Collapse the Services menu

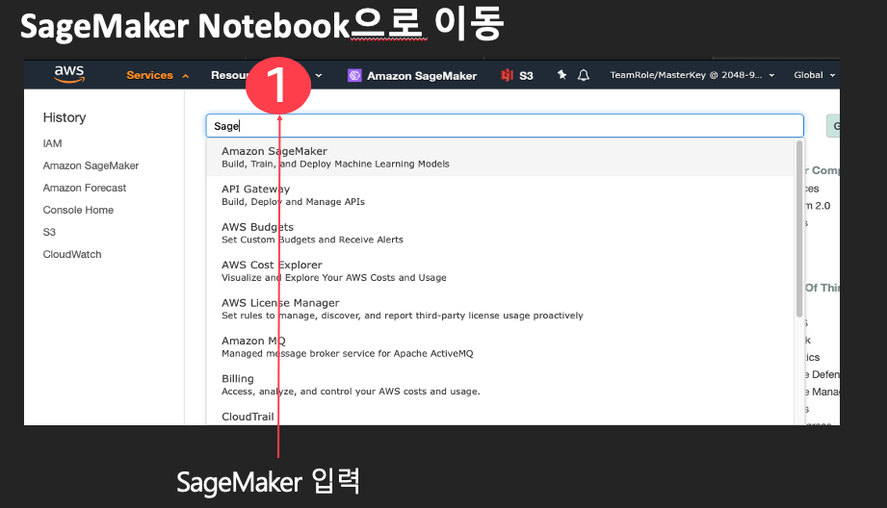[x=157, y=75]
